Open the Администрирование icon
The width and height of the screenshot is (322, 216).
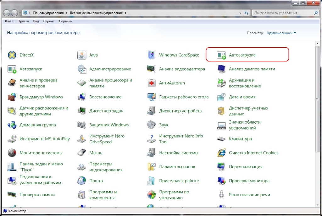(x=82, y=69)
